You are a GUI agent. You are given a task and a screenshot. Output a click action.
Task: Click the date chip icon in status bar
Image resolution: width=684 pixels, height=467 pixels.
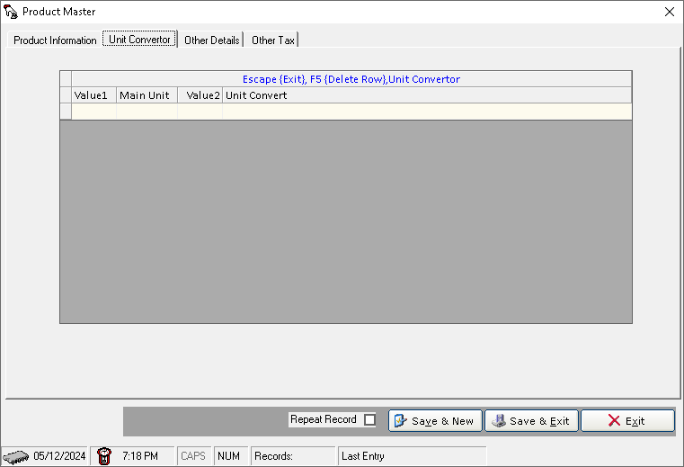pos(15,457)
